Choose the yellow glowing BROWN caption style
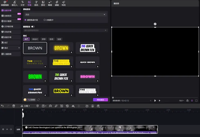Screen dimensions: 200x137 click(61, 48)
